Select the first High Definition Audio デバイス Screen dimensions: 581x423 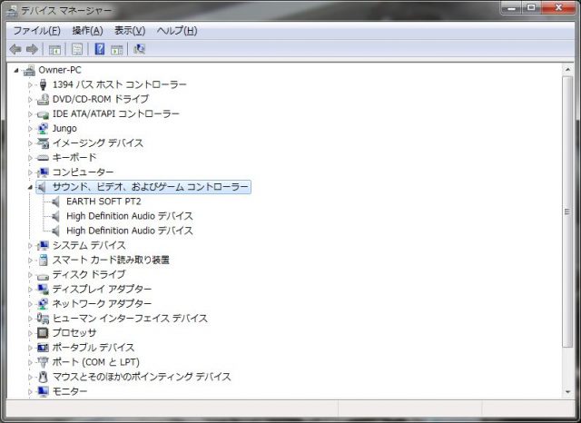[129, 216]
